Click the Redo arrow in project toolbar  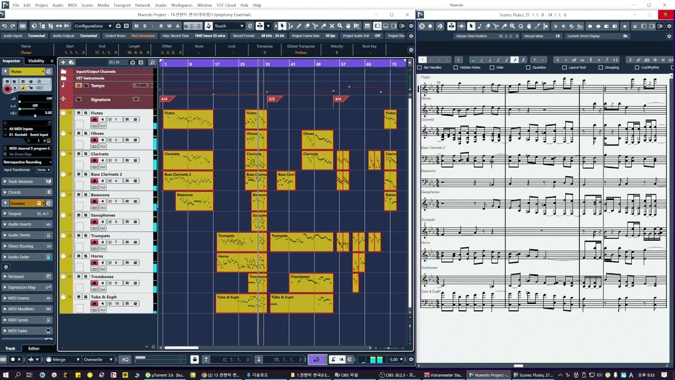coord(13,26)
